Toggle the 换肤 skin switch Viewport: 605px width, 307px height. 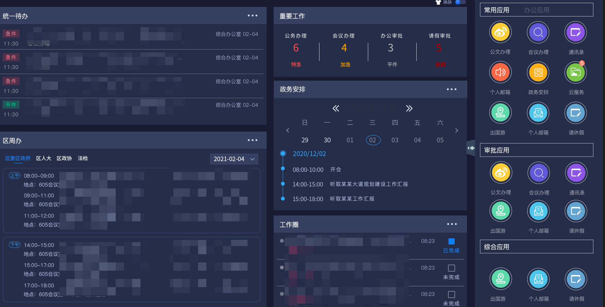460,2
